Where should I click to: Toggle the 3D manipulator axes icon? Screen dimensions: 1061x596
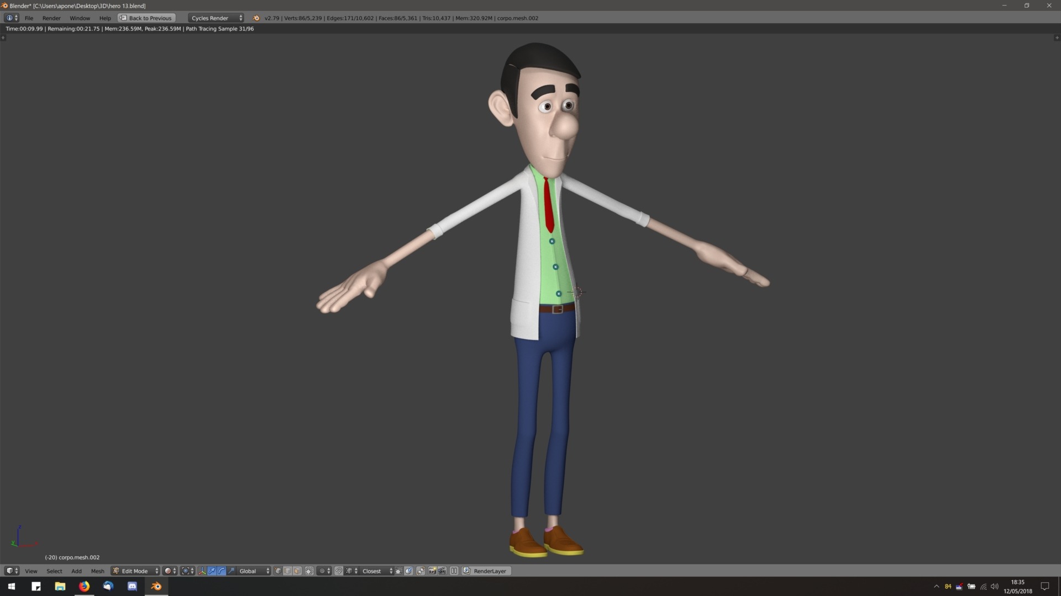pyautogui.click(x=202, y=571)
